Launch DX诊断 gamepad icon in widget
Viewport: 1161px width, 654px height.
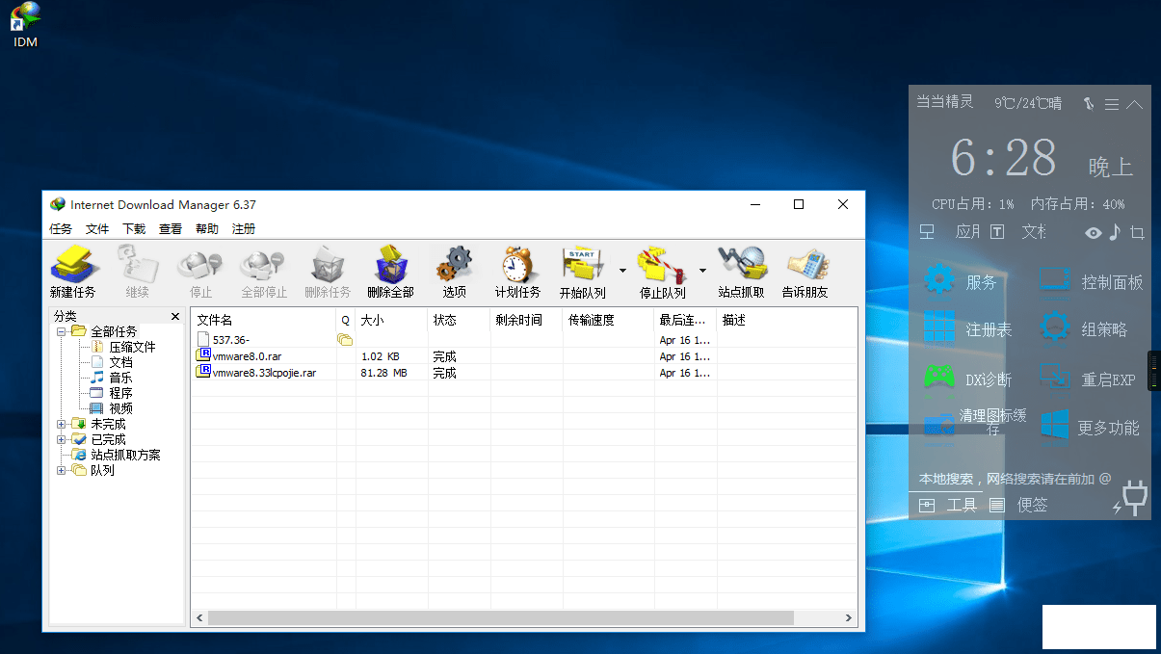[939, 378]
